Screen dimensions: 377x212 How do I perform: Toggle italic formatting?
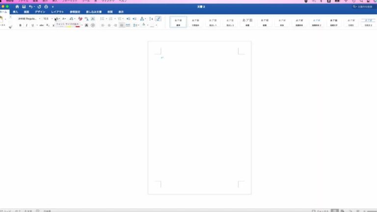click(27, 25)
